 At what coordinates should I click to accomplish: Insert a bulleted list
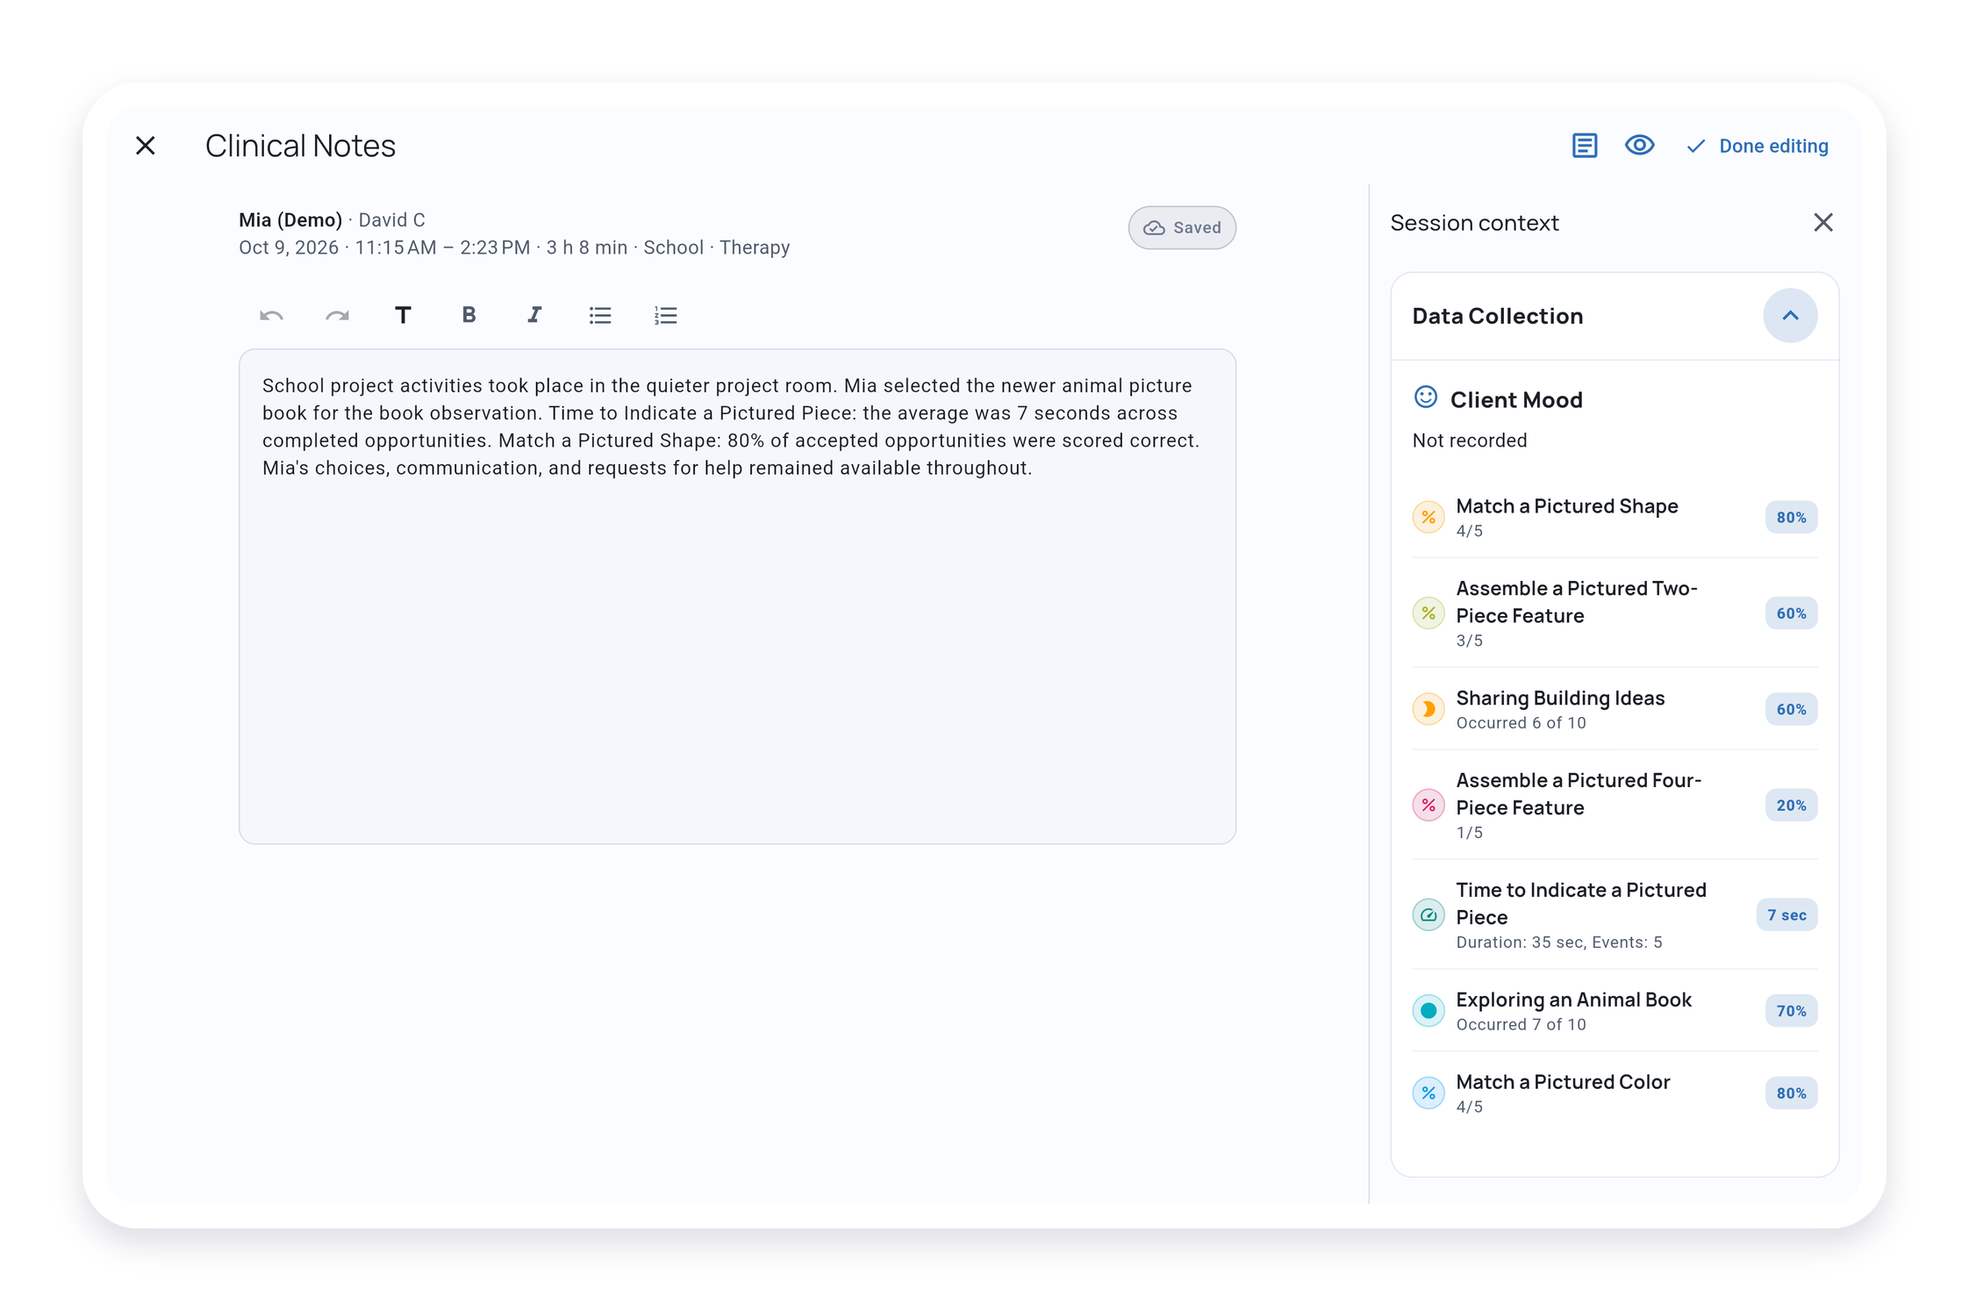600,316
